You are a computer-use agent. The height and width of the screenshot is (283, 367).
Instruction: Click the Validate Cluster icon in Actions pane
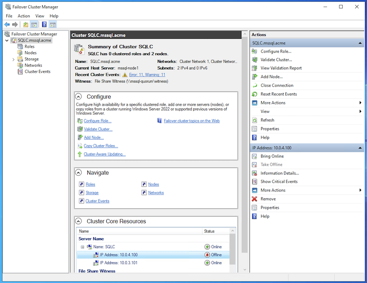pos(254,60)
